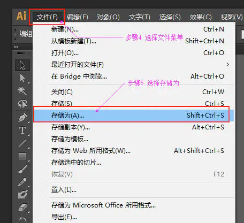This screenshot has width=244, height=223.
Task: Select the Pencil tool
Action: 22,182
